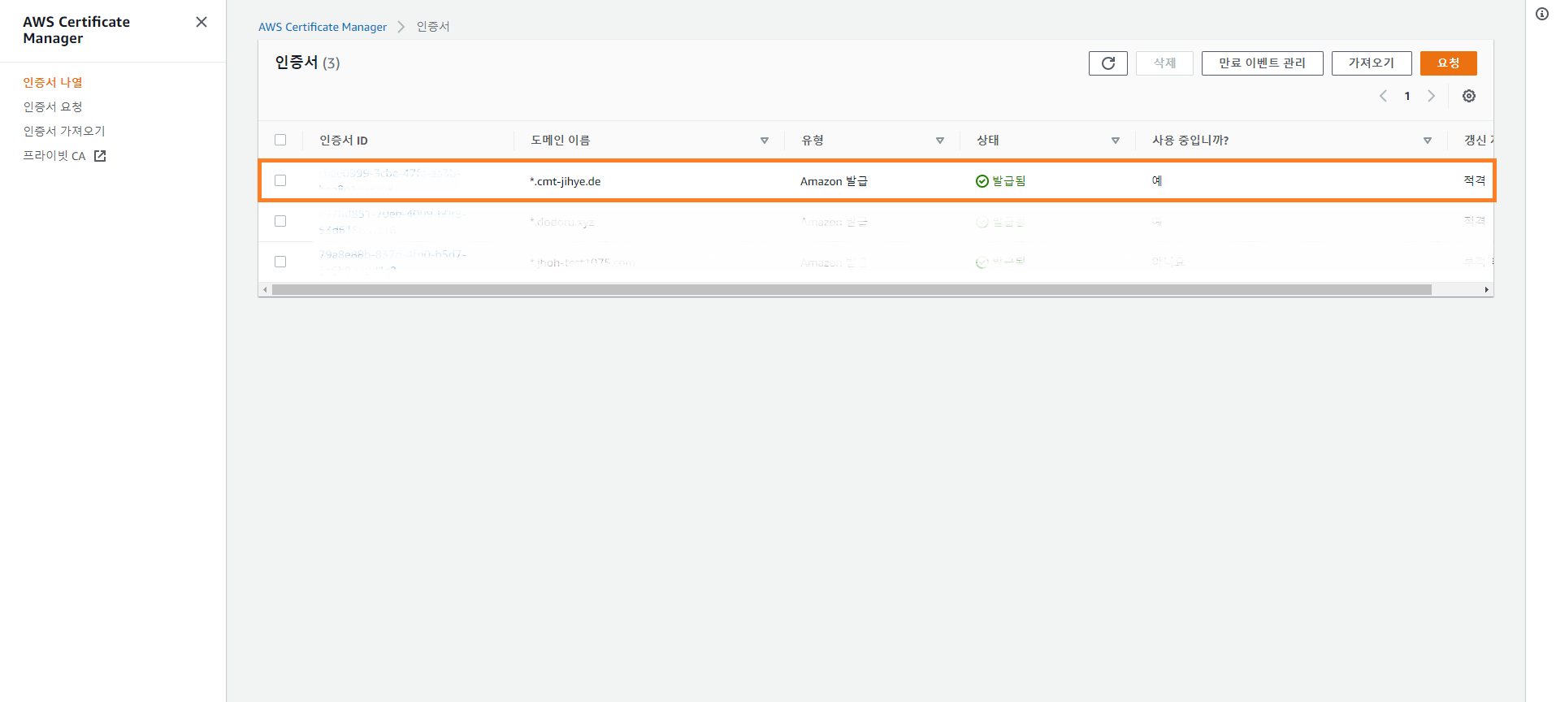Close the AWS Certificate Manager sidebar
Screen dimensions: 1556x702
[x=202, y=22]
